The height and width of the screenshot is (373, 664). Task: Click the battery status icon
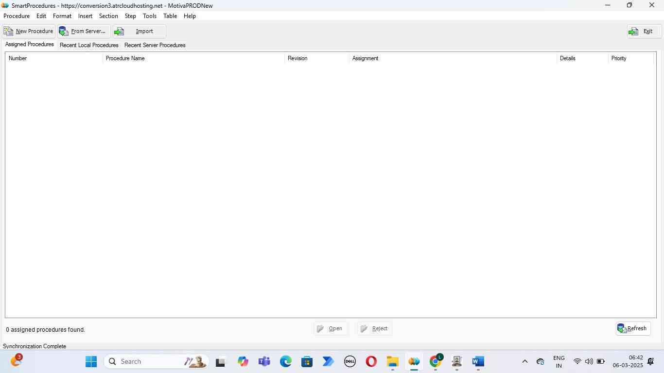(x=600, y=361)
